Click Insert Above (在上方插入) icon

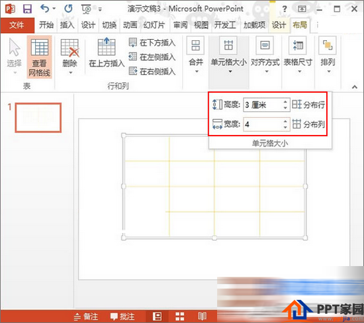point(107,46)
